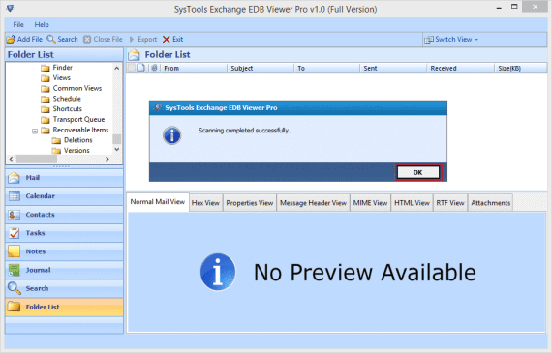This screenshot has height=353, width=552.
Task: Minimize the EDB Viewer window
Action: pyautogui.click(x=499, y=8)
